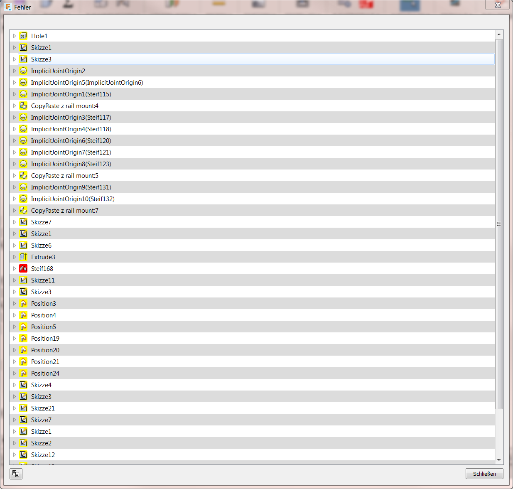Expand the Hole1 entry
Screen dimensions: 513x489
[x=15, y=36]
